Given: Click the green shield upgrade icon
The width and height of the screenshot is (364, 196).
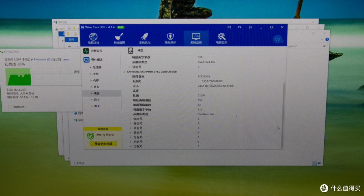Looking at the screenshot, I should tap(91, 136).
